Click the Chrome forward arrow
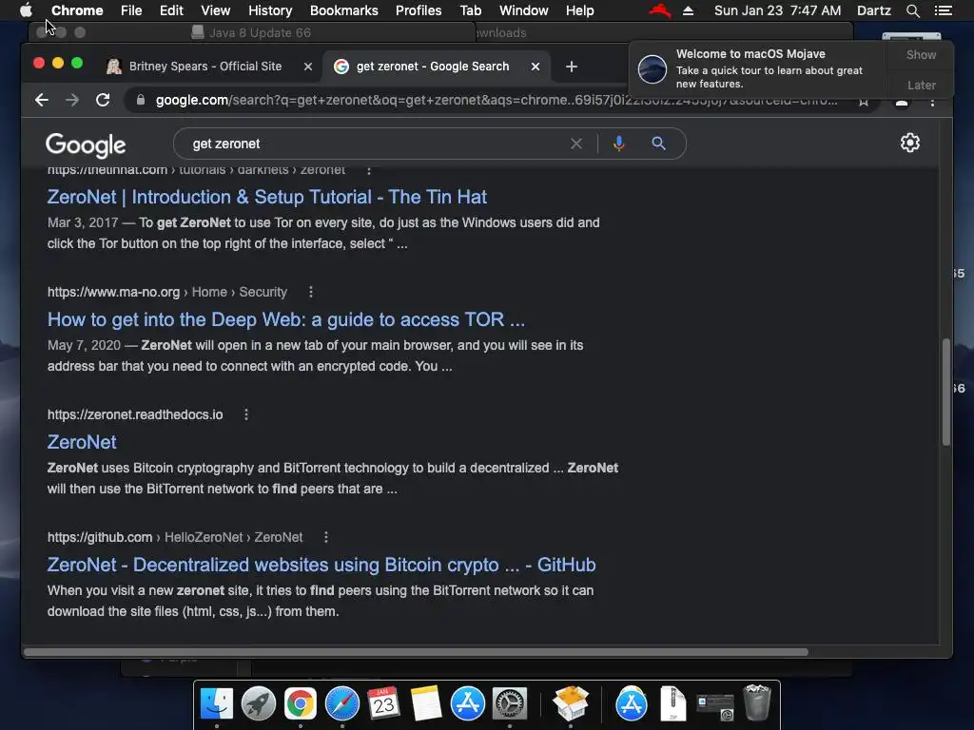Screen dimensions: 974x730 [x=72, y=100]
